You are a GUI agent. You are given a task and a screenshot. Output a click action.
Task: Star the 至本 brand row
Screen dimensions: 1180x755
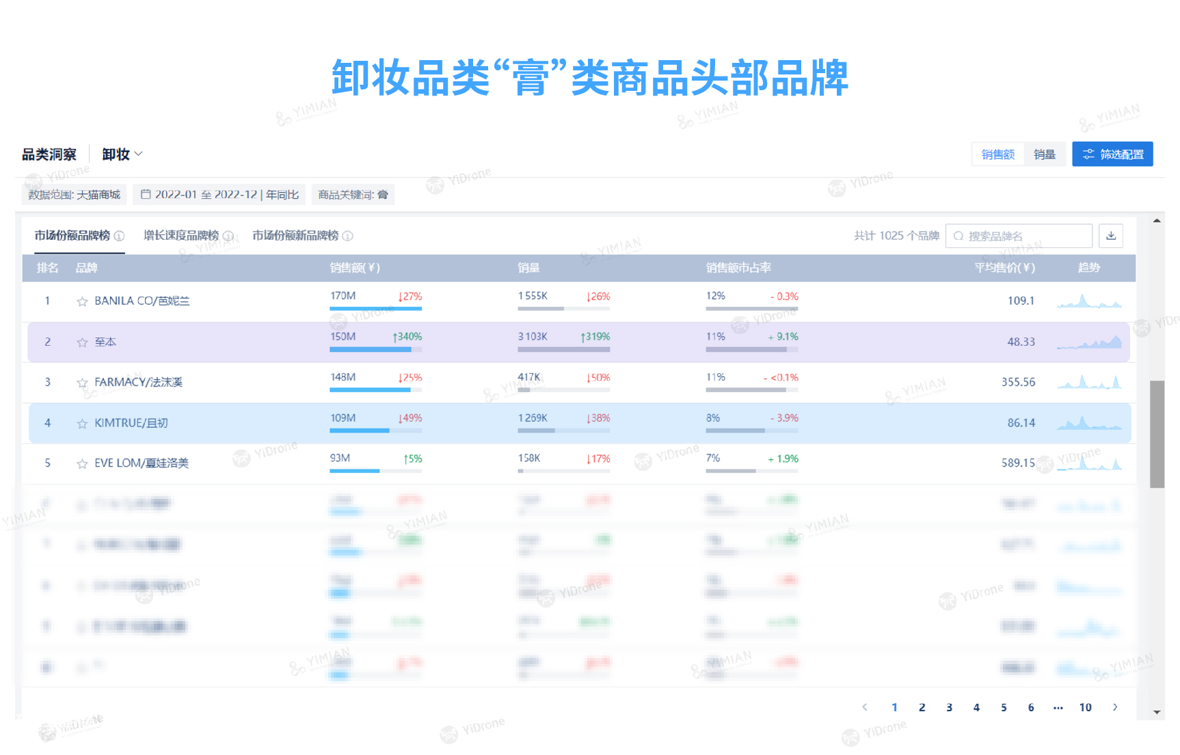(x=82, y=342)
